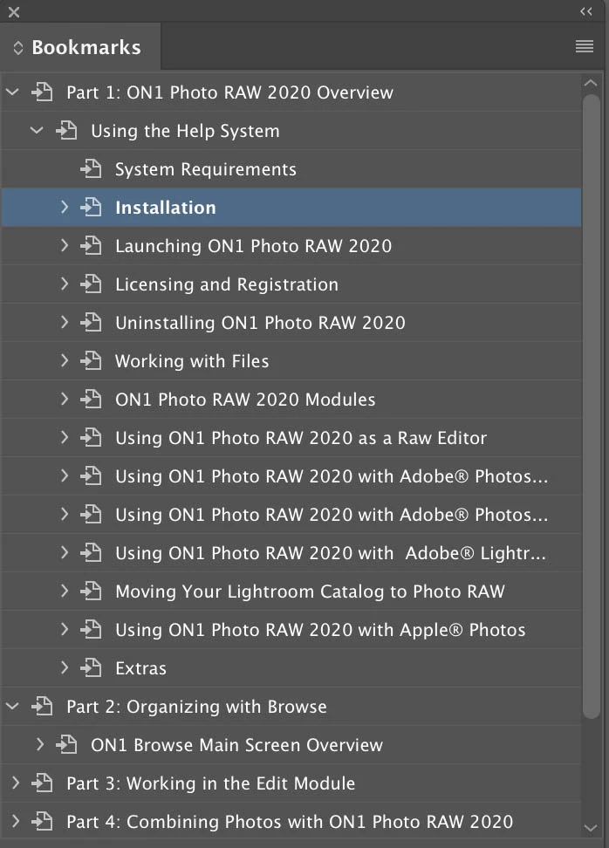Viewport: 609px width, 848px height.
Task: Expand ON1 Browse Main Screen Overview
Action: tap(40, 745)
